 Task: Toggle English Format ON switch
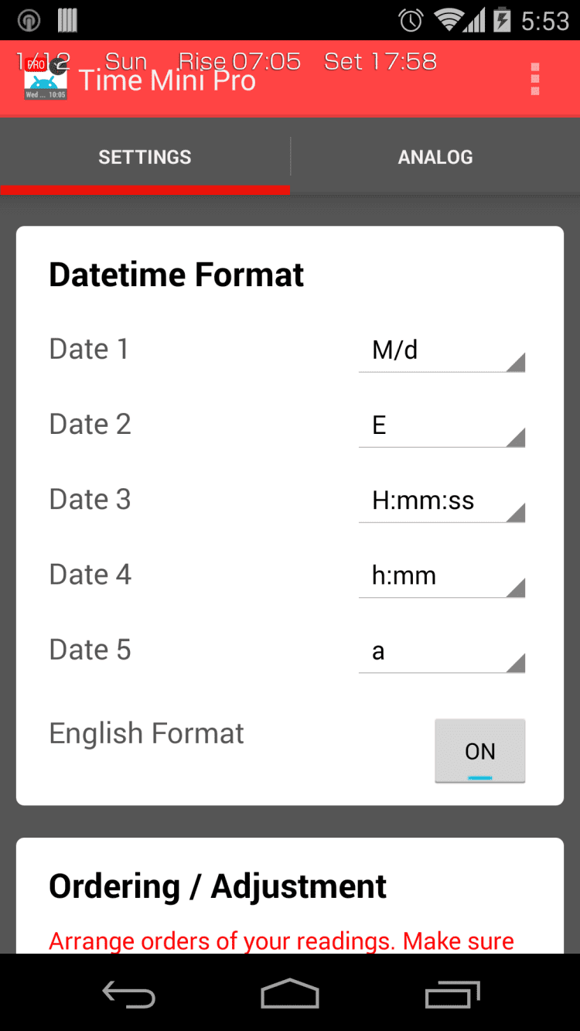click(479, 751)
